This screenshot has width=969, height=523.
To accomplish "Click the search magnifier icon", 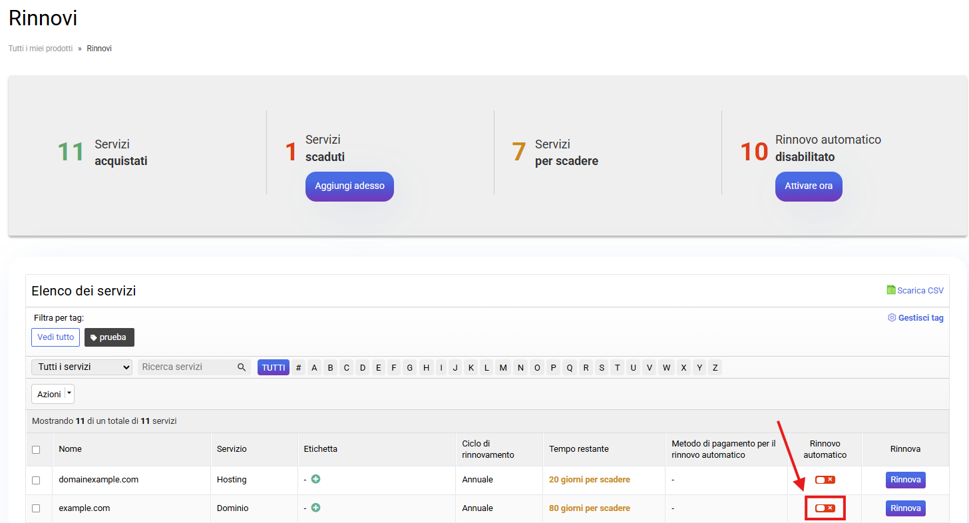I will click(242, 367).
